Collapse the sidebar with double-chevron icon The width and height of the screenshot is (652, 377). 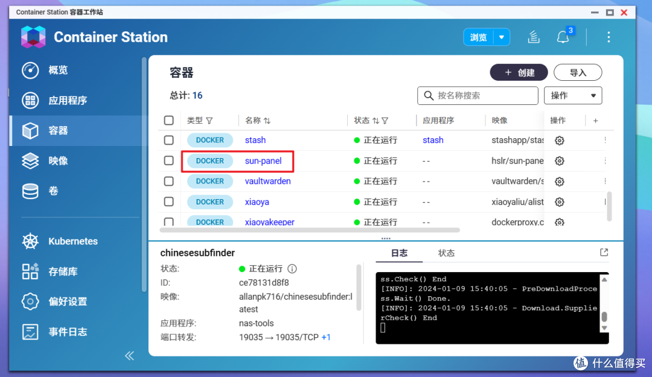(129, 355)
